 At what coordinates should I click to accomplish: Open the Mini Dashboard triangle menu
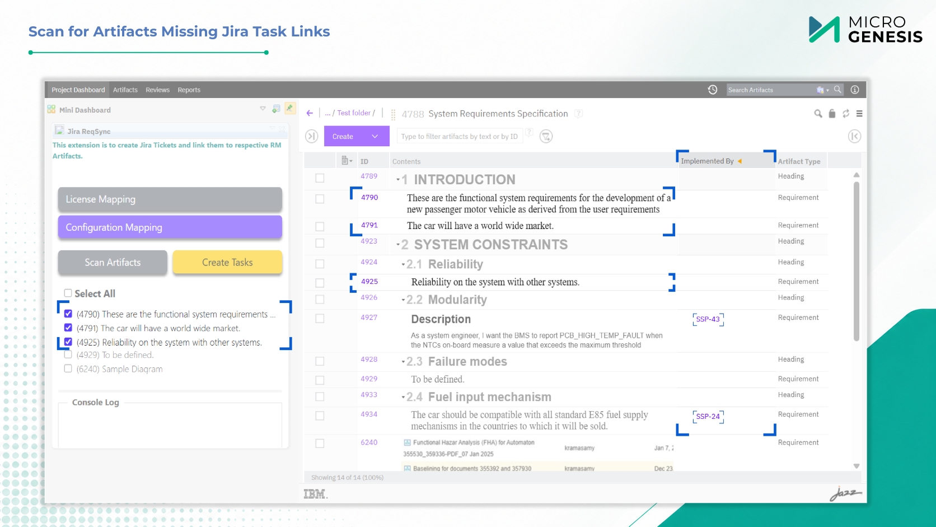(263, 109)
